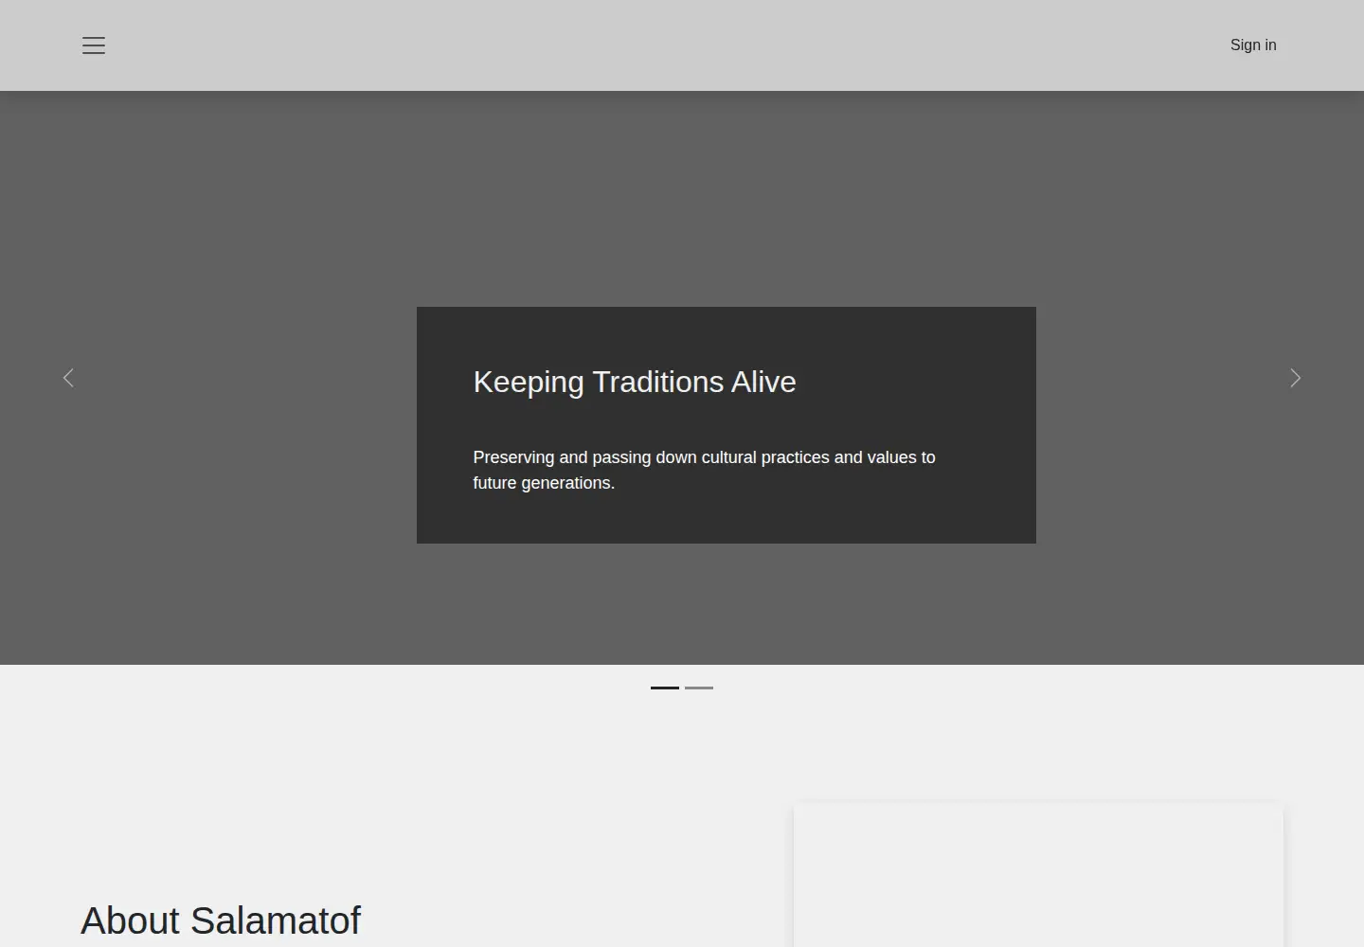Advance to the next carousel slide arrow

pos(1296,378)
